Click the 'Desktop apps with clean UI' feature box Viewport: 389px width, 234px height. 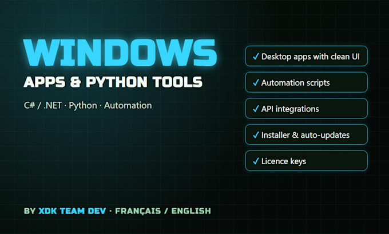[306, 56]
